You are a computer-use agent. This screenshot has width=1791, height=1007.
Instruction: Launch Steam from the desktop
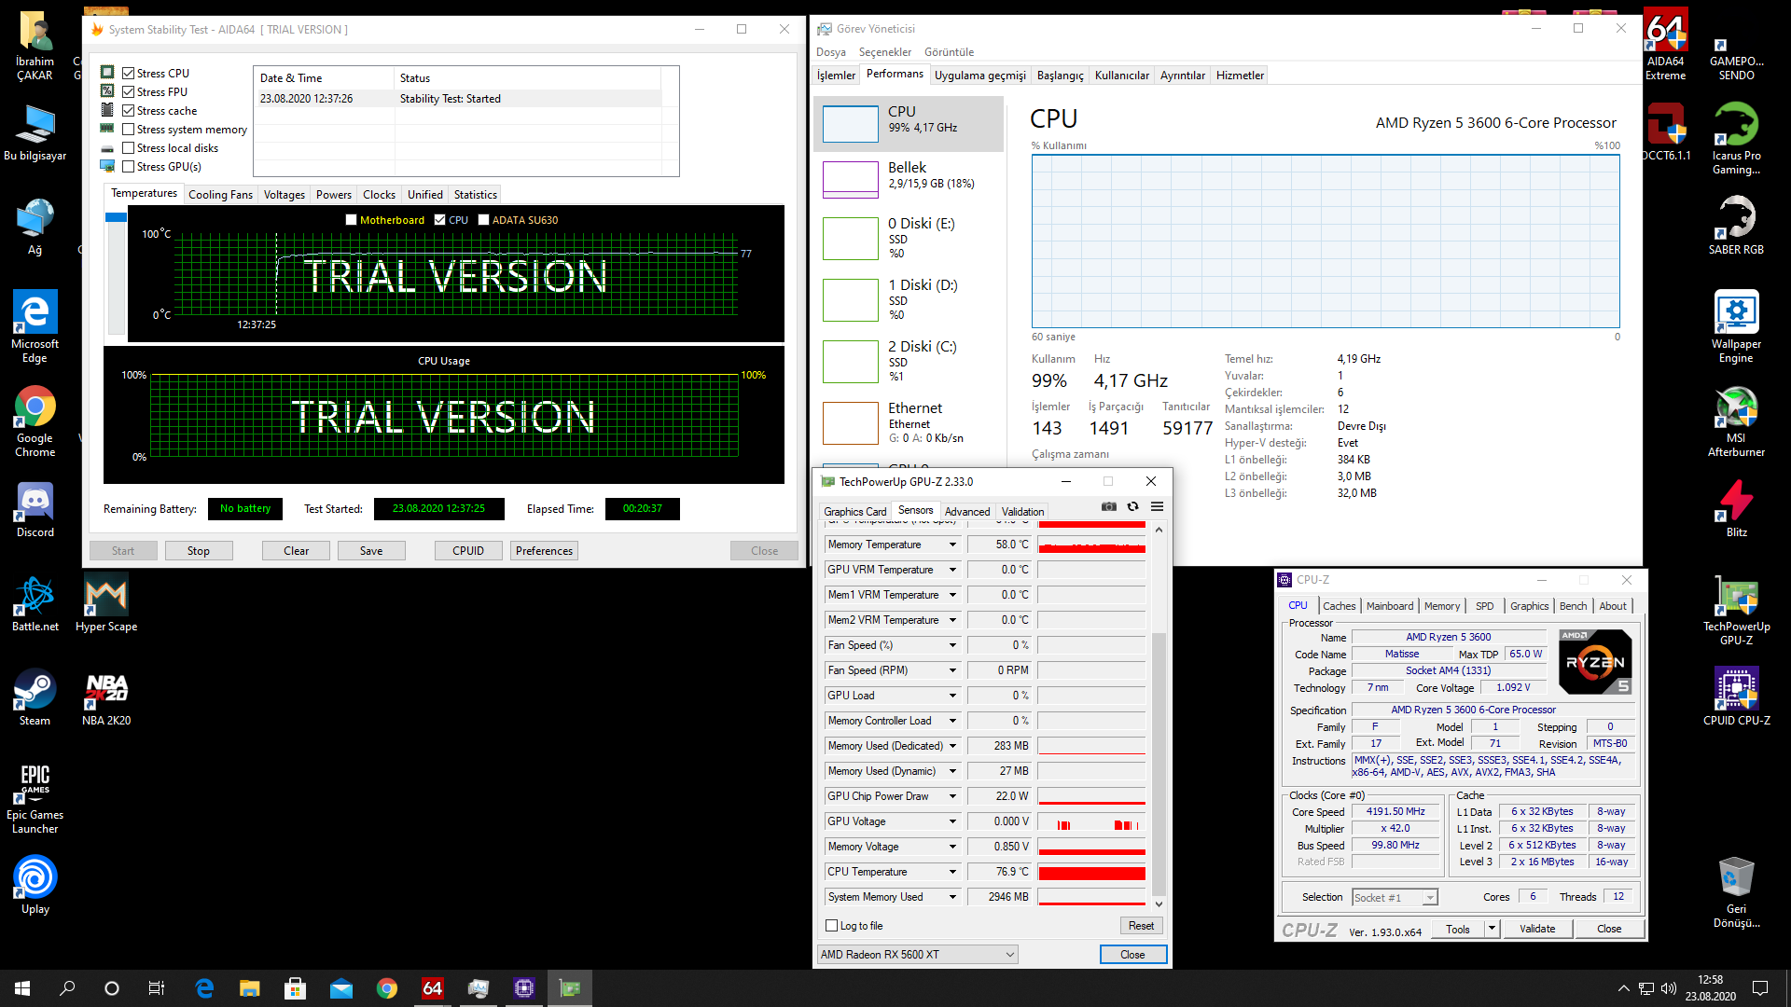tap(35, 697)
